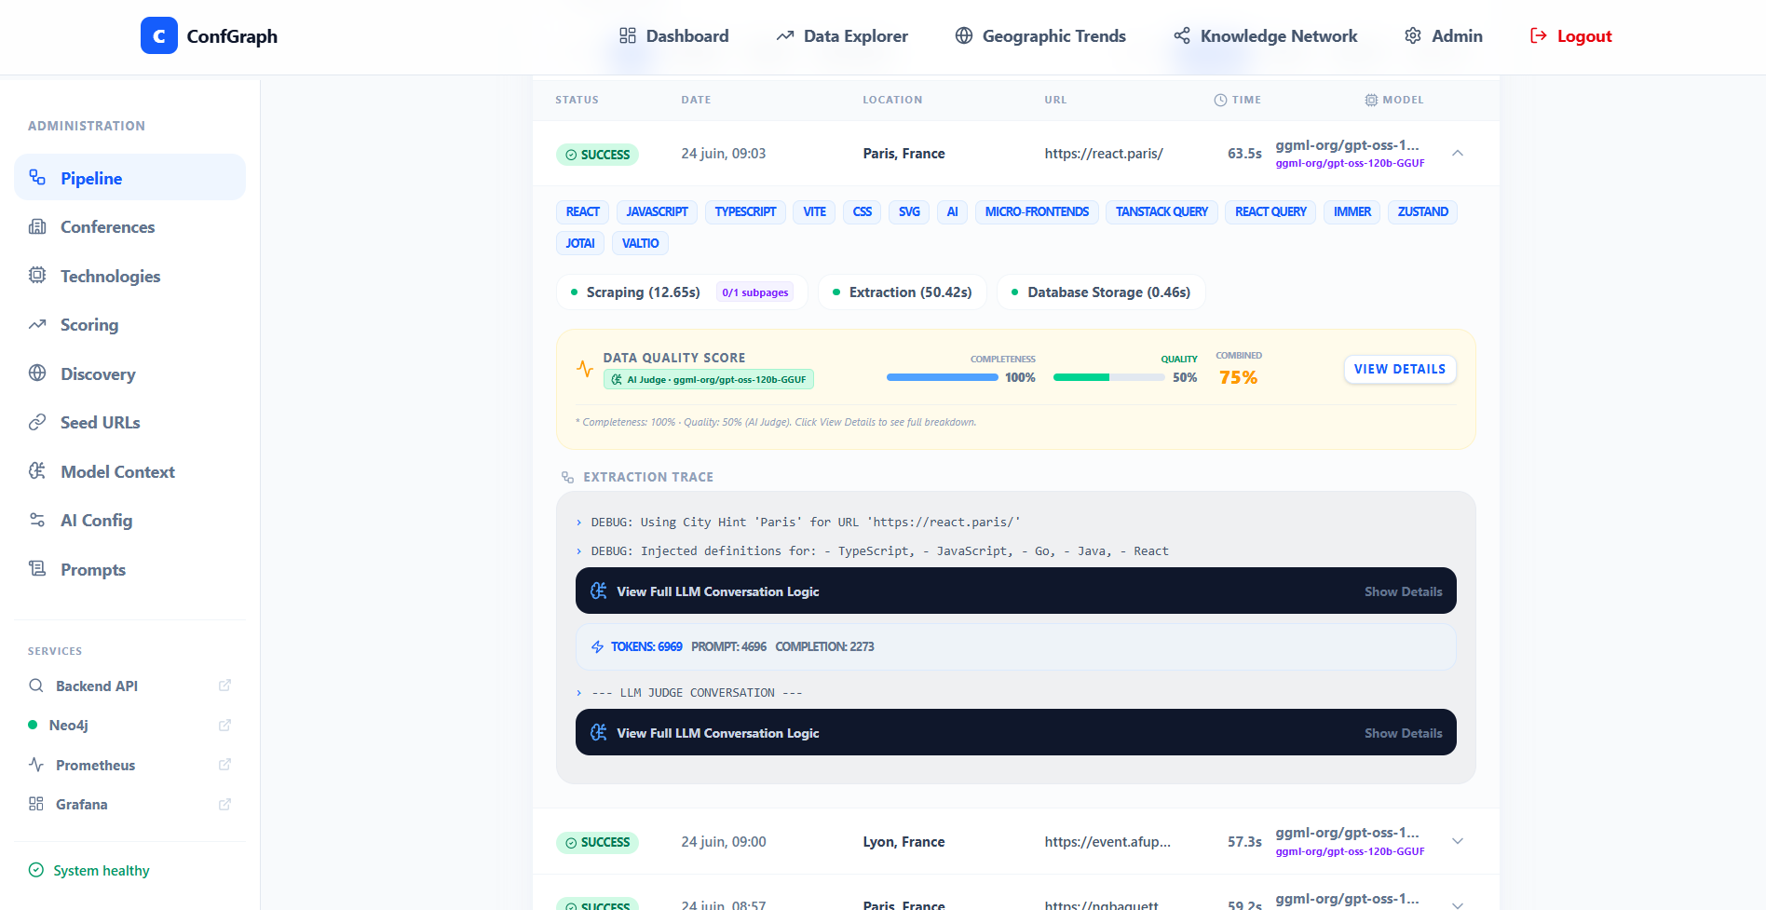Viewport: 1766px width, 910px height.
Task: Click the ConfGraph logo icon
Action: click(158, 36)
